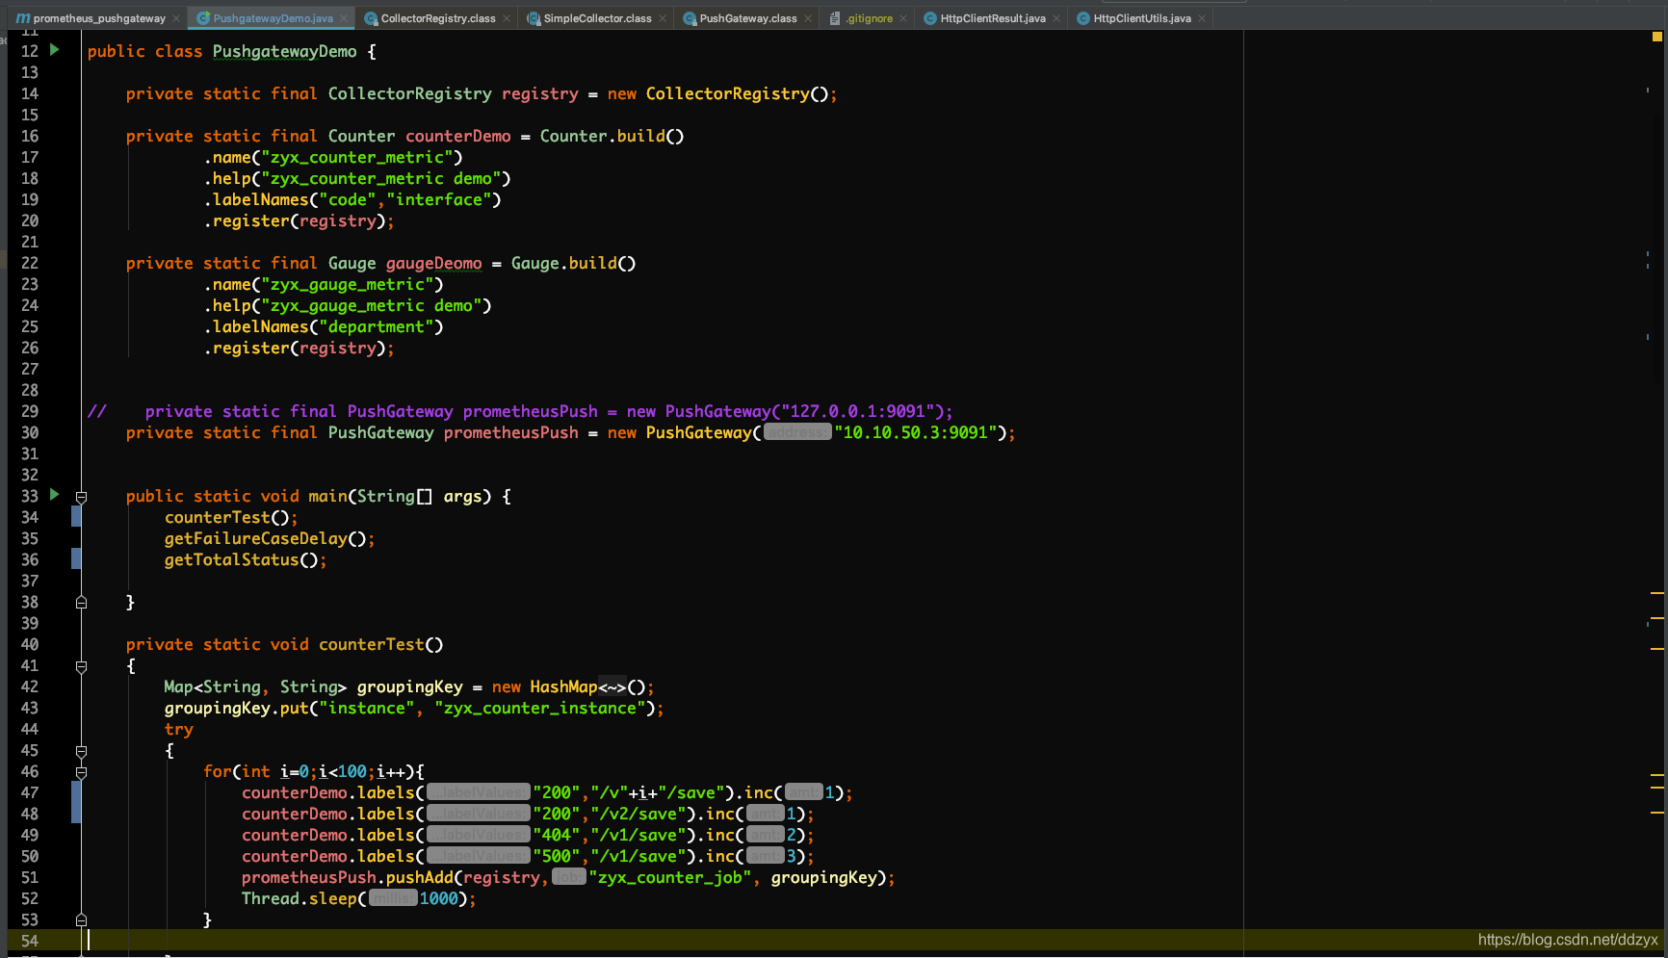Click the file icon on HttpClientUtils.java tab
Screen dimensions: 1668x958
point(1083,18)
